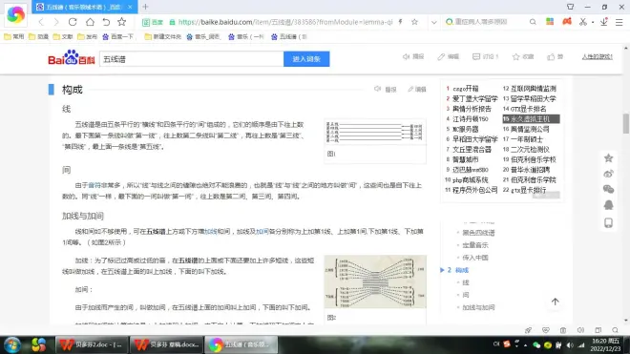630x354 pixels.
Task: Close the 五线谱 browser tab
Action: [x=130, y=7]
